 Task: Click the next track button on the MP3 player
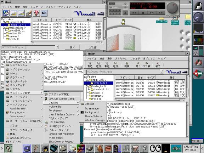click(161, 13)
